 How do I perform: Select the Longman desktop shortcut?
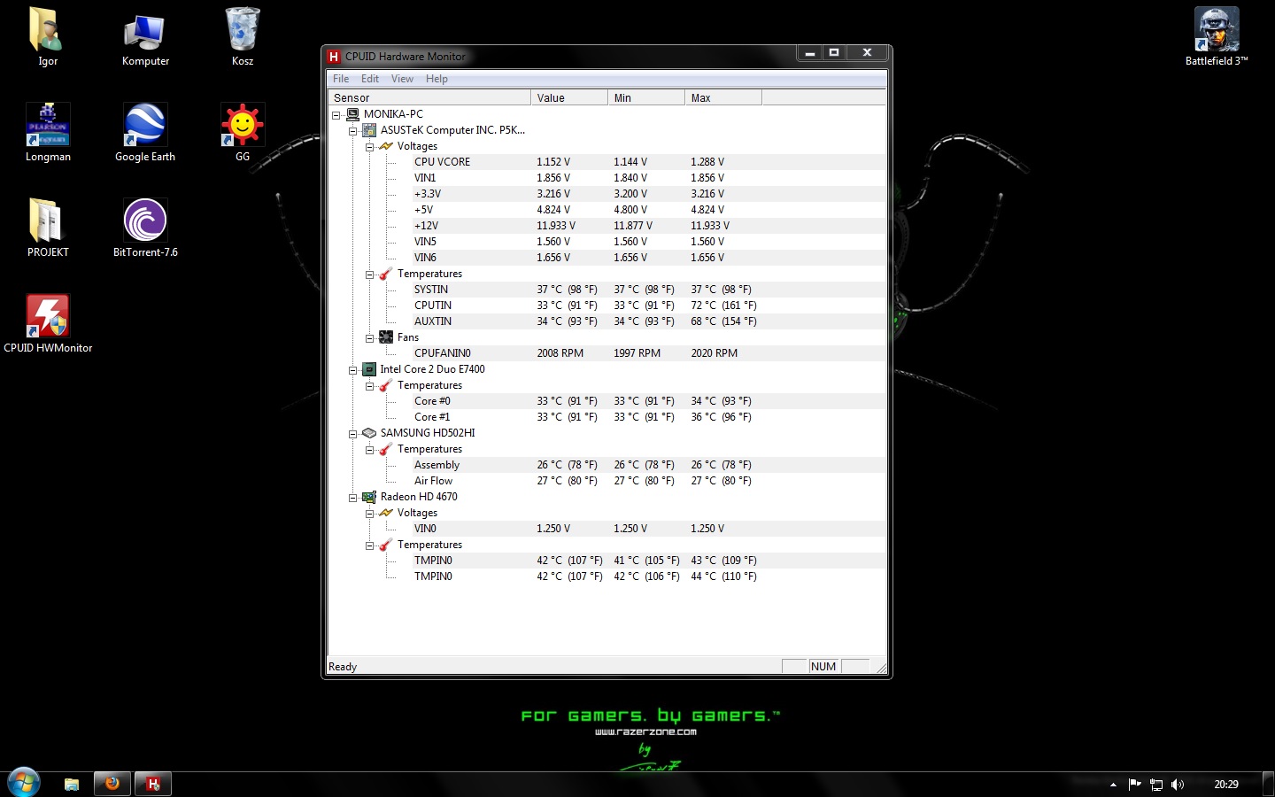(48, 133)
